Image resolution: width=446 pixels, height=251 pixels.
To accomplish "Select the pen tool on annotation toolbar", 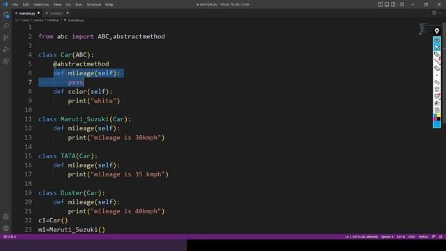I will point(437,54).
